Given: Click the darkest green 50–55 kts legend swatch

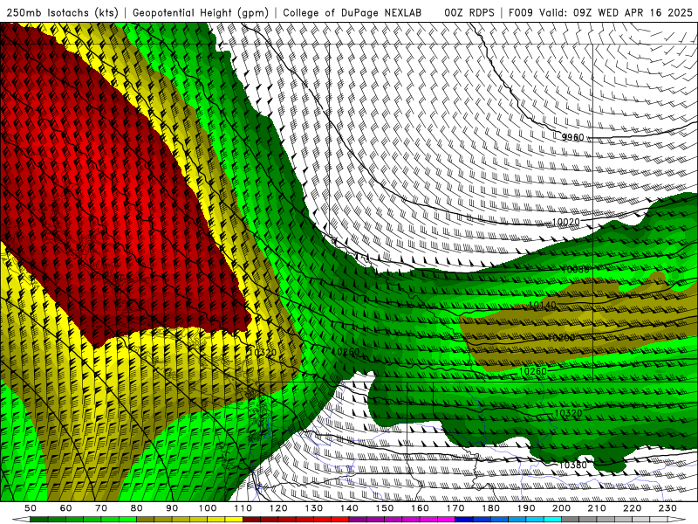Looking at the screenshot, I should [x=39, y=520].
